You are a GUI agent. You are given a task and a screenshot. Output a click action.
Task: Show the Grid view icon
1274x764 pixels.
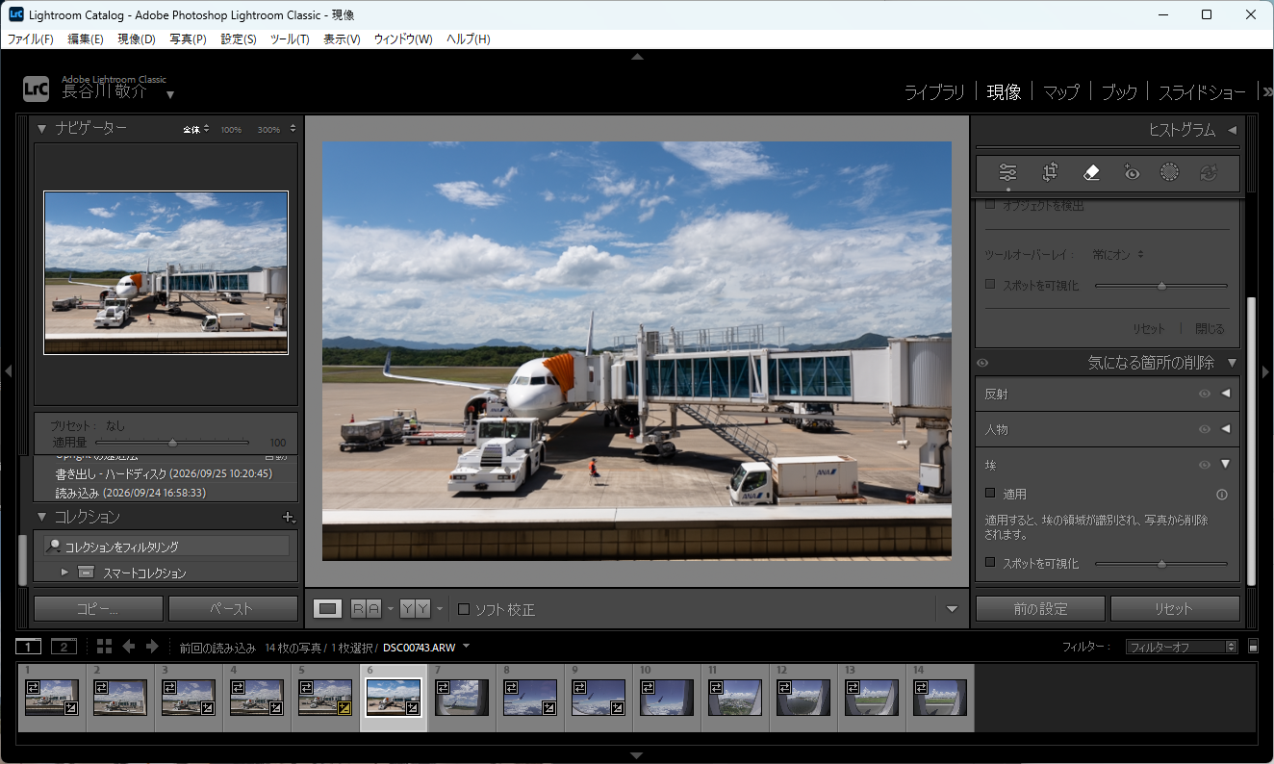104,647
